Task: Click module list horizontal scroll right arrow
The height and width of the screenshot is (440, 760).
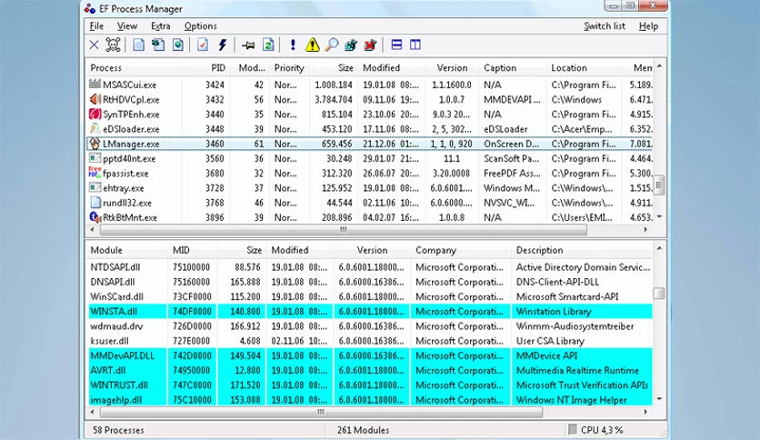Action: [645, 412]
